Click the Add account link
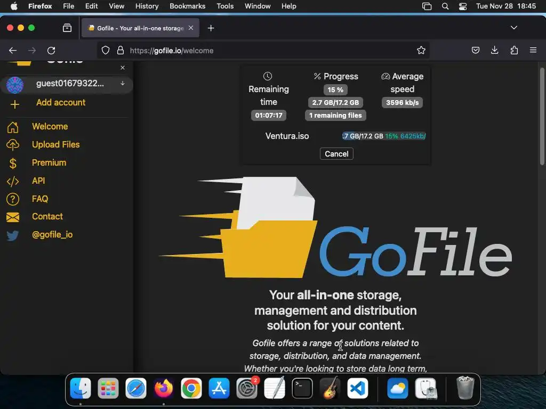546x409 pixels. coord(61,103)
